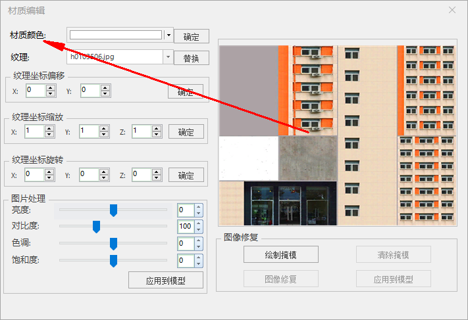The image size is (468, 320).
Task: Click the 对比度 value field showing 100
Action: pyautogui.click(x=186, y=227)
